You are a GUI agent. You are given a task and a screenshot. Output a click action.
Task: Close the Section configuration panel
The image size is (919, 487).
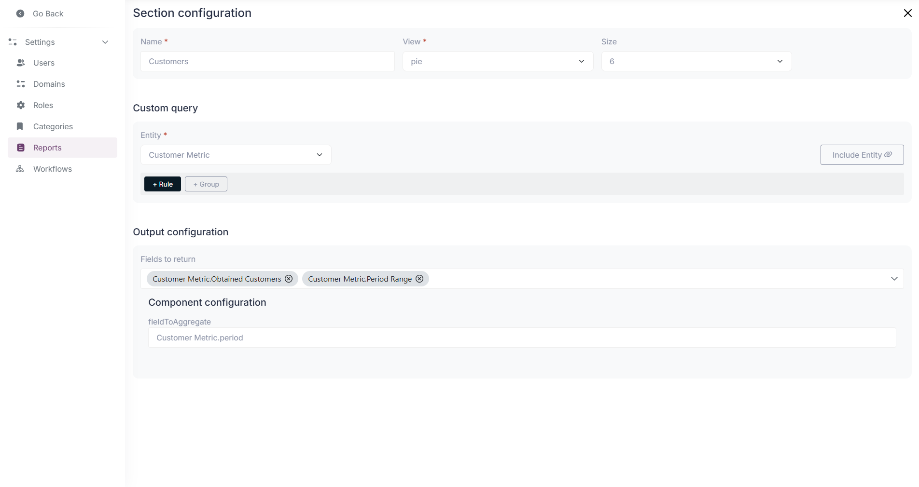(x=907, y=13)
